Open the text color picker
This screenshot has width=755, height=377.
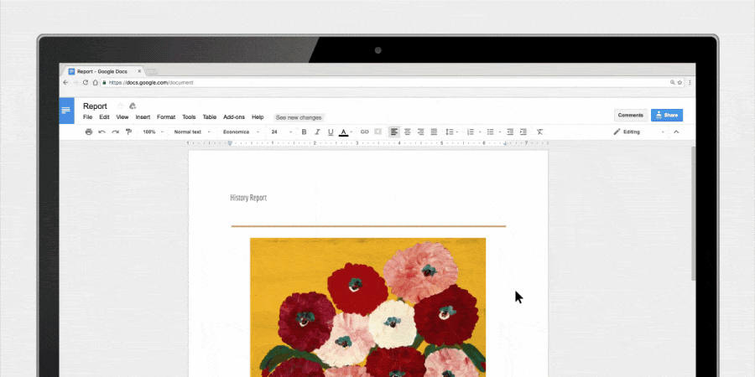click(344, 132)
